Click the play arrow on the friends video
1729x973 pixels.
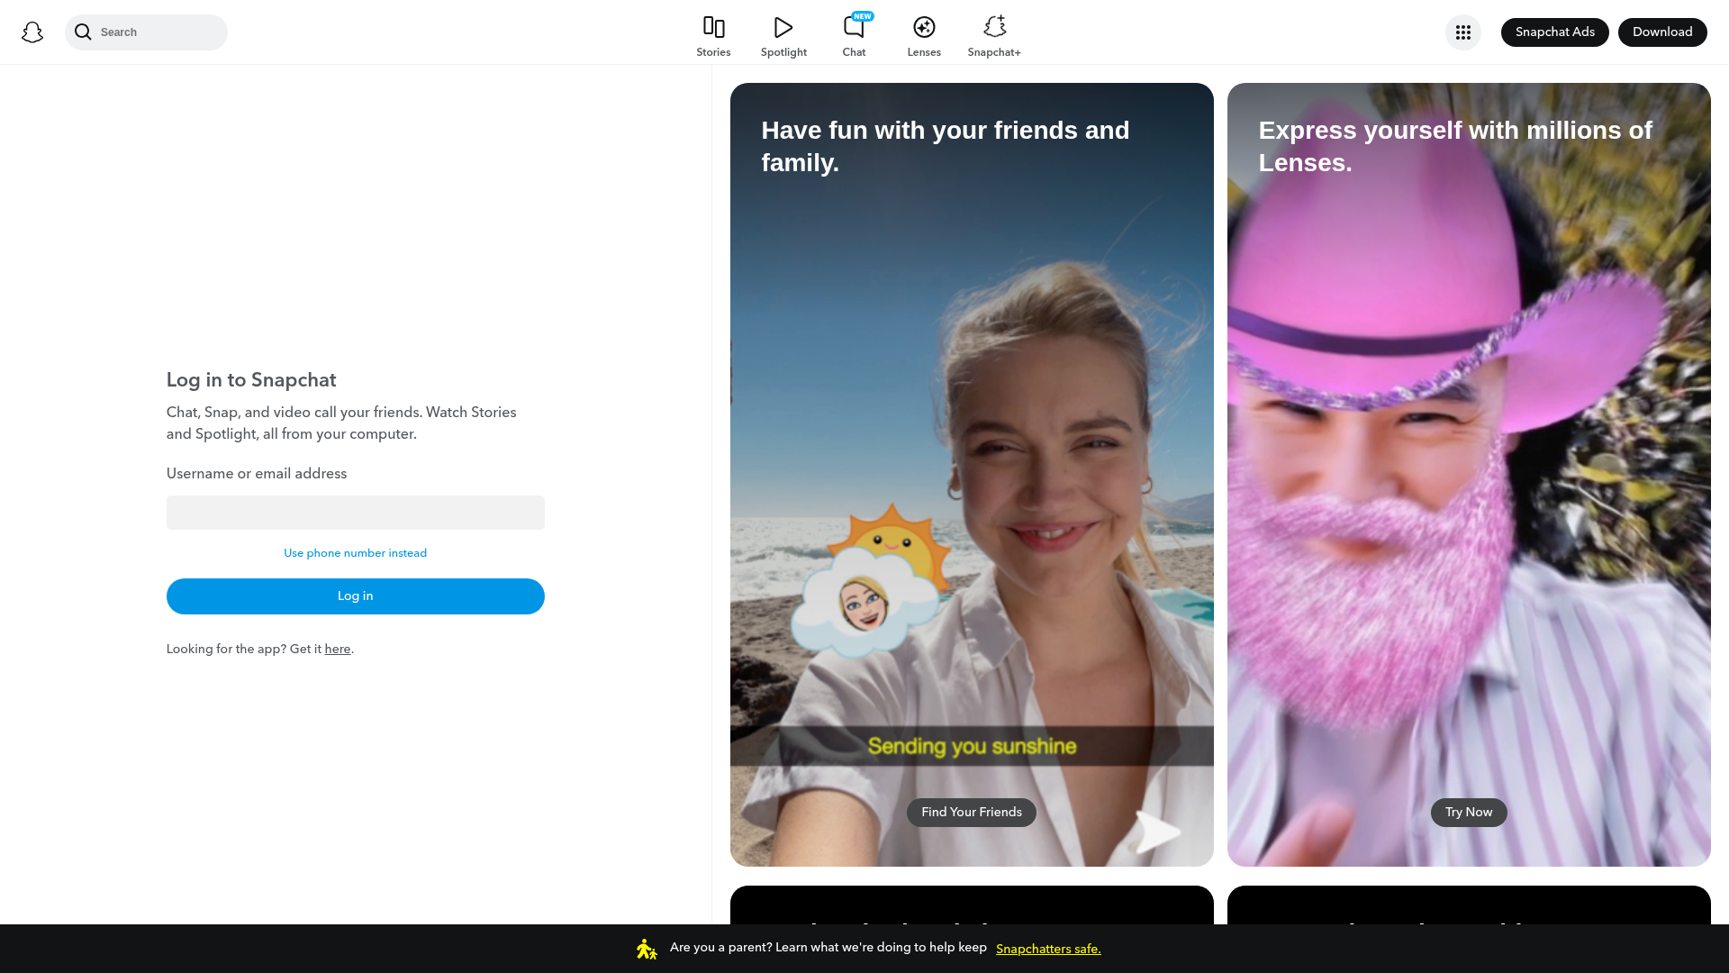tap(1157, 832)
